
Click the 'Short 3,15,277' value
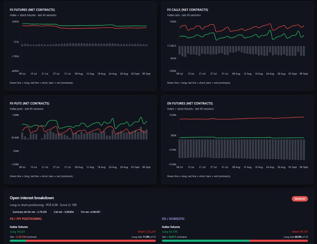point(147,232)
